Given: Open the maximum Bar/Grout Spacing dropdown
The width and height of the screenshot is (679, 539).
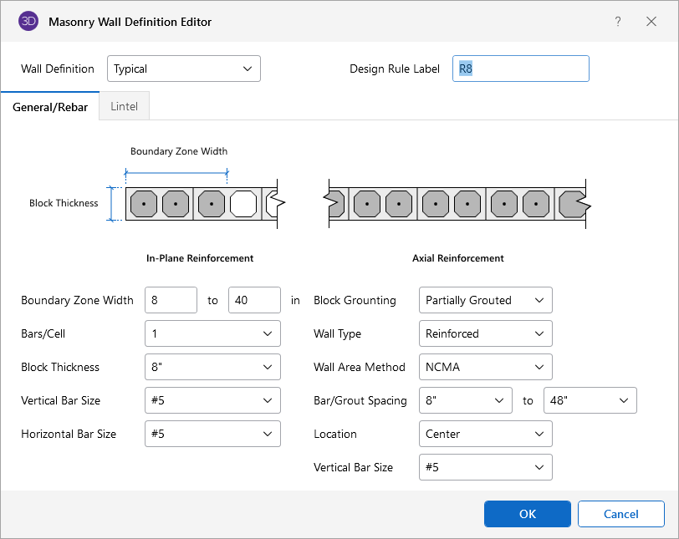Looking at the screenshot, I should pos(590,400).
